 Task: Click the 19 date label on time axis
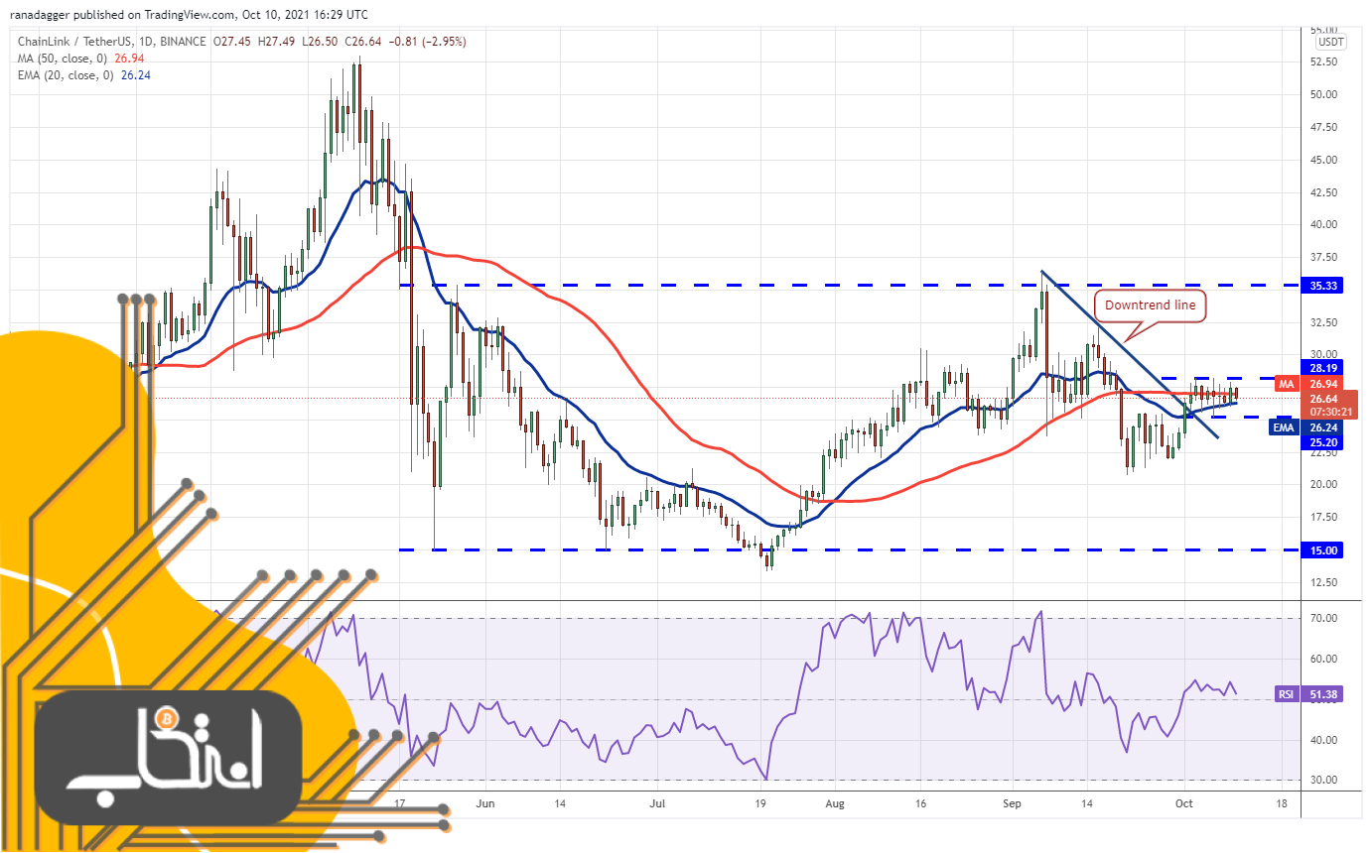pyautogui.click(x=759, y=803)
